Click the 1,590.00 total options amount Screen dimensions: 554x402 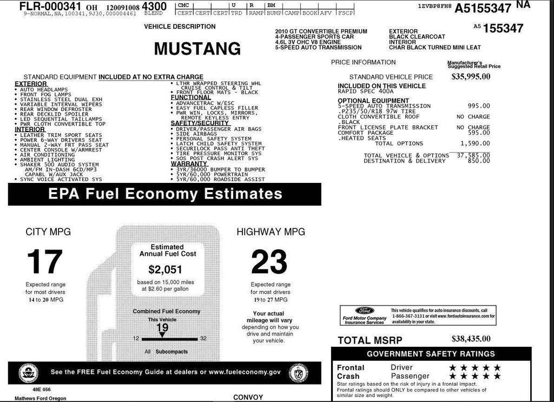(x=475, y=143)
